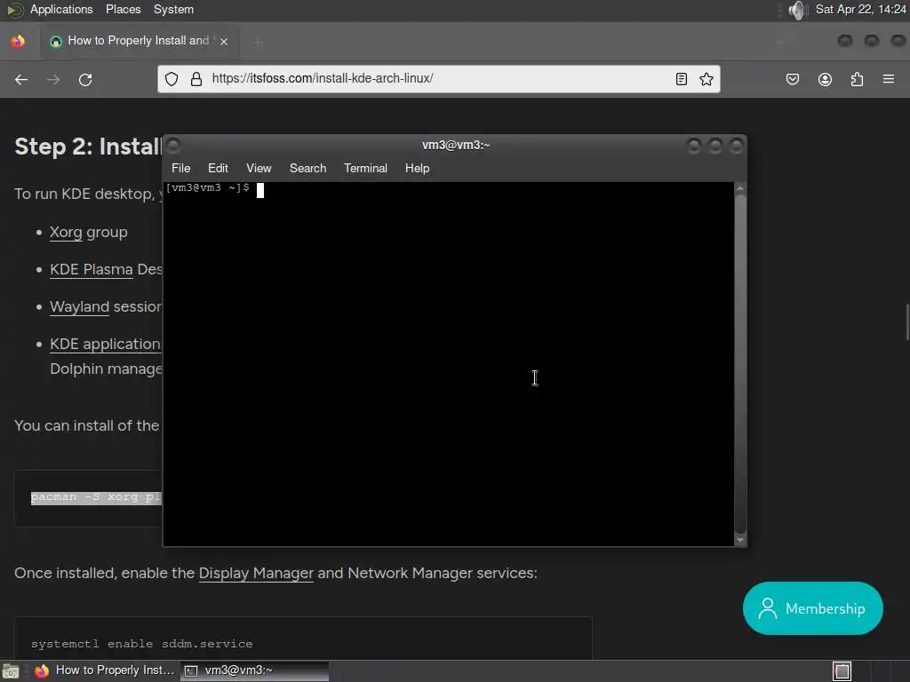The height and width of the screenshot is (682, 910).
Task: Toggle Reader View in address bar
Action: (x=682, y=79)
